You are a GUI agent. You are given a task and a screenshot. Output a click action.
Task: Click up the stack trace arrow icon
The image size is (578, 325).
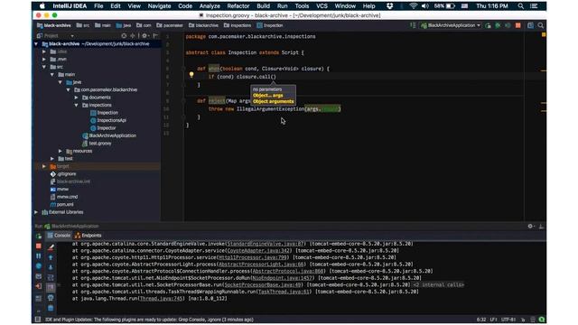51,257
